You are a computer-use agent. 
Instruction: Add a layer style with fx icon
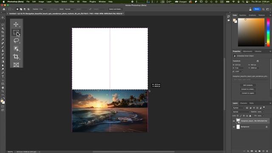[248, 151]
